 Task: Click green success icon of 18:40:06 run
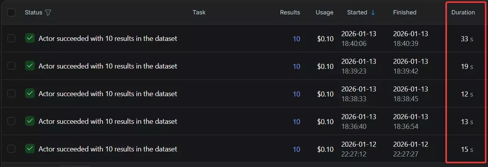pyautogui.click(x=30, y=38)
